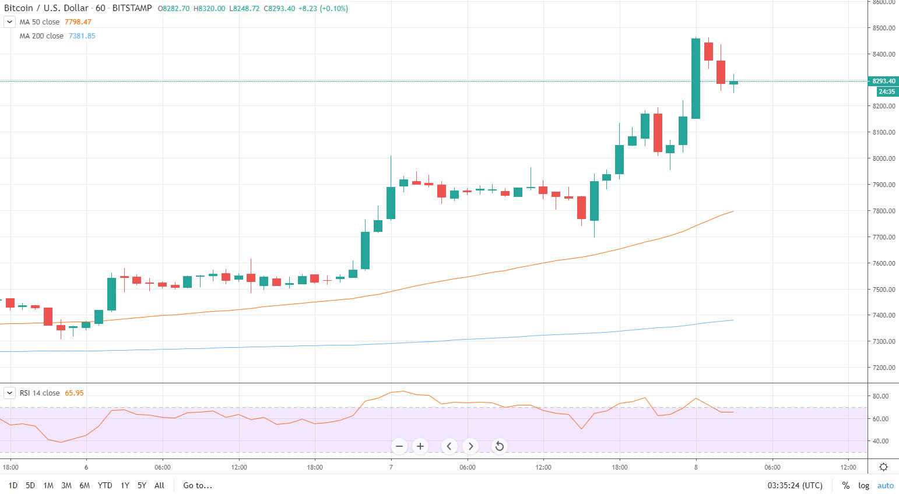Viewport: 899px width, 494px height.
Task: Open timezone menu at 03:35:24 (UTC)
Action: (x=795, y=485)
